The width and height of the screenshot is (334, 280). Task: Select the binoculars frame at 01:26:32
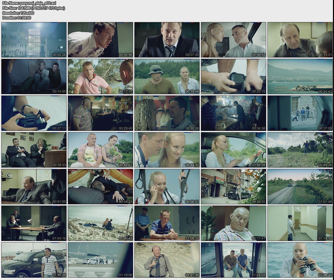pyautogui.click(x=300, y=260)
